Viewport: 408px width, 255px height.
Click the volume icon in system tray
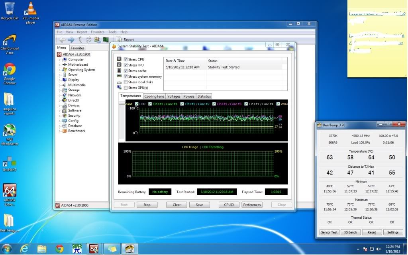379,249
